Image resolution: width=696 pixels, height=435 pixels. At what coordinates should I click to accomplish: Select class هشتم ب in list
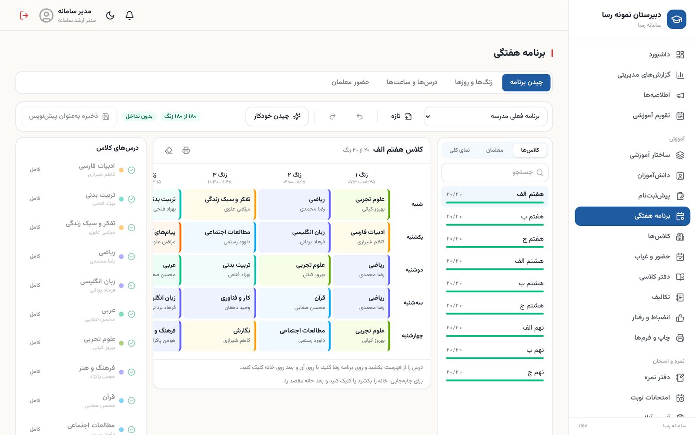tap(495, 285)
